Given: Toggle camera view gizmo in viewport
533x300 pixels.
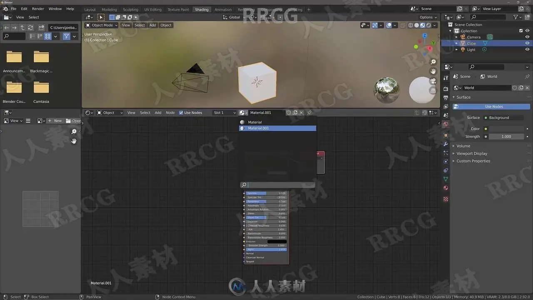Looking at the screenshot, I should click(433, 81).
